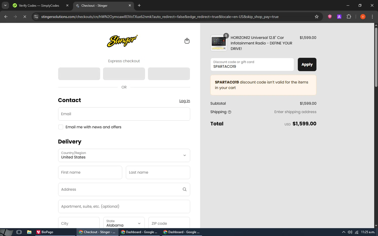Viewport: 378px width, 236px height.
Task: Open the tab search dropdown arrow
Action: [5, 5]
